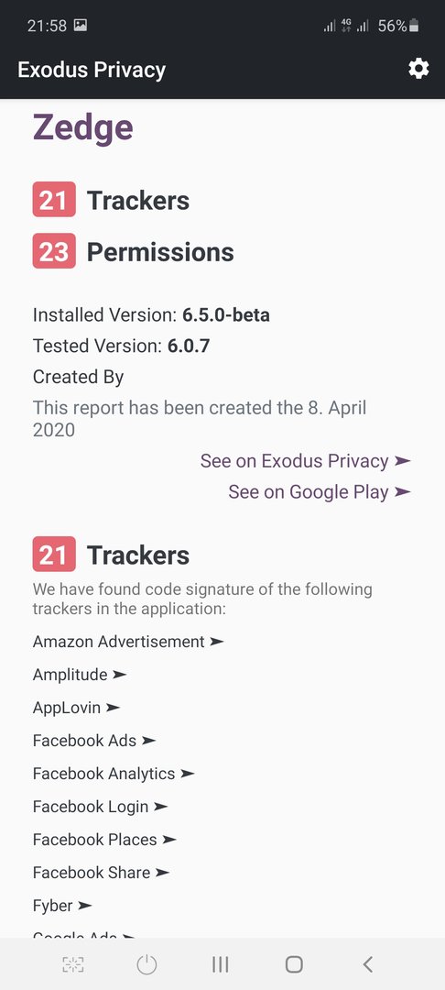Tap the Permissions heading
This screenshot has width=445, height=990.
160,252
